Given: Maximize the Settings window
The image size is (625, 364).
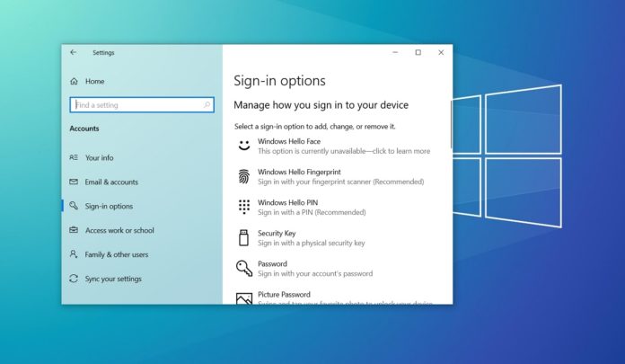Looking at the screenshot, I should (418, 52).
